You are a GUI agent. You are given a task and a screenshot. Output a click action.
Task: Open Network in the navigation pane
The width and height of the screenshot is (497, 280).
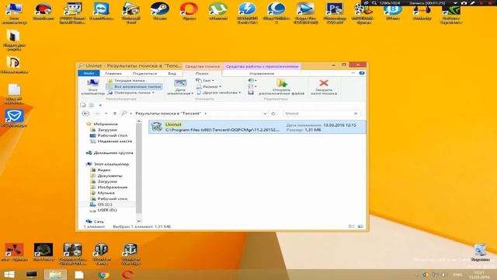(x=99, y=221)
